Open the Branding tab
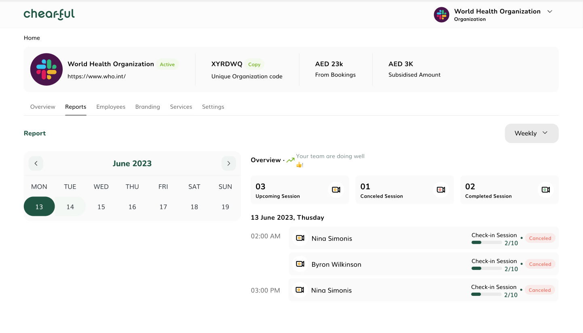 point(148,107)
